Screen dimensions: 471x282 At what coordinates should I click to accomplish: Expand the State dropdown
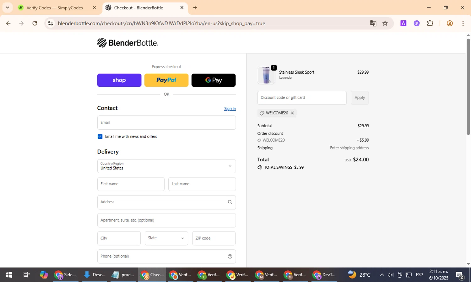coord(166,238)
